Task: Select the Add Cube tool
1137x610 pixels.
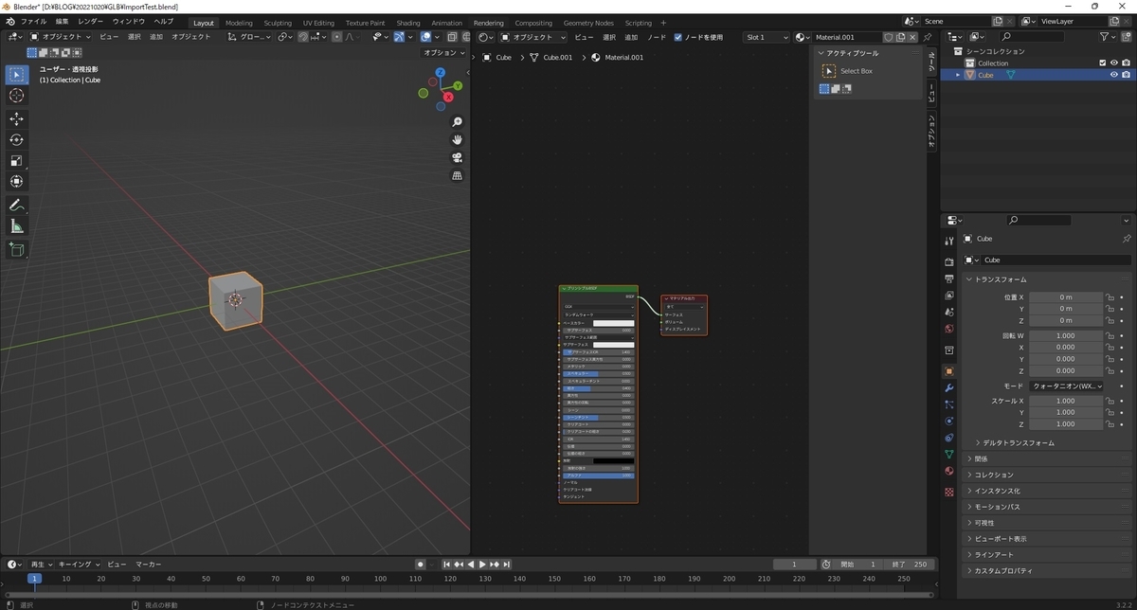Action: [16, 248]
